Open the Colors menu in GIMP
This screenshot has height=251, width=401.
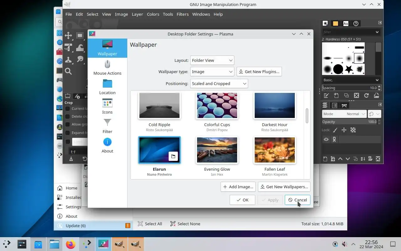tap(153, 14)
